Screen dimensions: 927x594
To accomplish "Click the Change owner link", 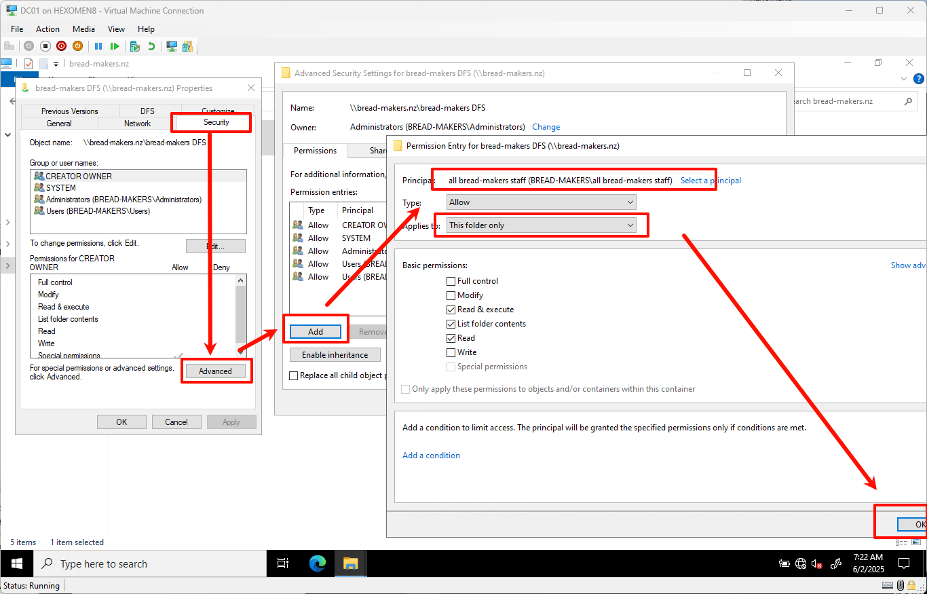I will (546, 127).
